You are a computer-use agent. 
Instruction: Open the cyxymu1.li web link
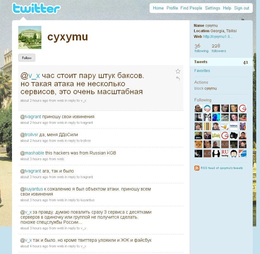pyautogui.click(x=218, y=36)
